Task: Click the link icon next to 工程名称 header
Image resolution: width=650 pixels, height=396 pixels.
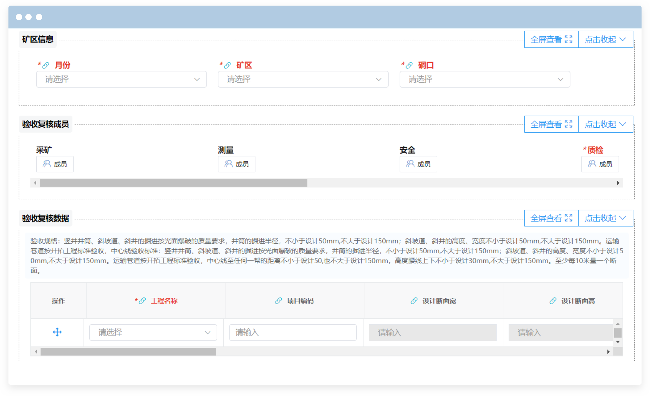Action: click(x=142, y=301)
